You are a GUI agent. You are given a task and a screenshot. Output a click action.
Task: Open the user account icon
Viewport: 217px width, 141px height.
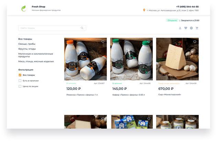180,28
